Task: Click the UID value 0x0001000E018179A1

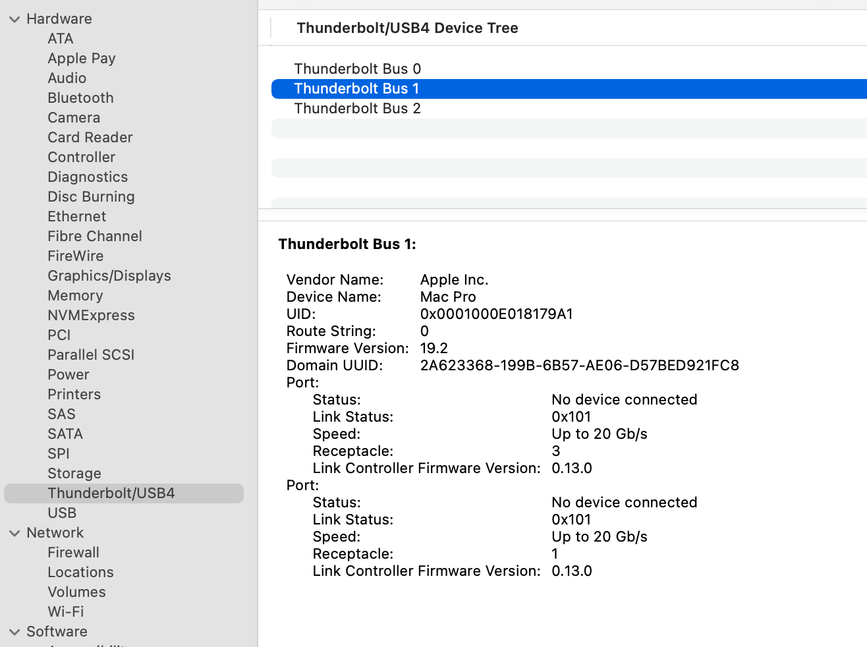Action: [x=497, y=314]
